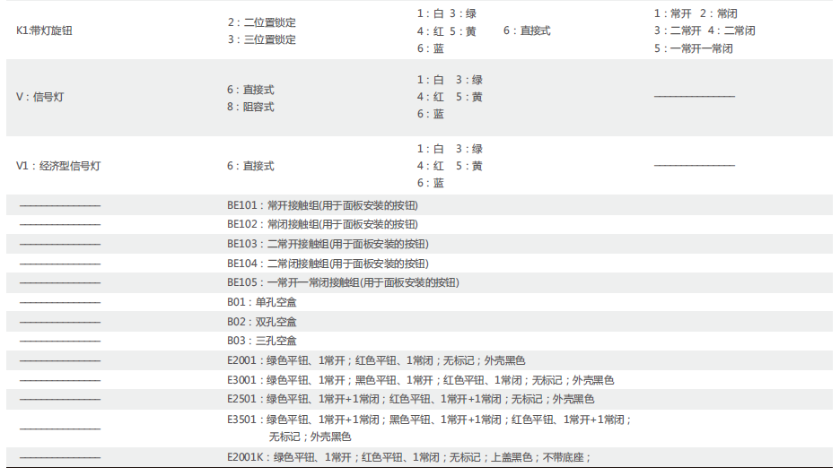Screen dimensions: 840x476
Task: Select the 2：二位置锁定 text
Action: coord(261,22)
